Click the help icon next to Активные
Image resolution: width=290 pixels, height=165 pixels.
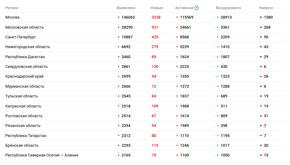[x=197, y=8]
